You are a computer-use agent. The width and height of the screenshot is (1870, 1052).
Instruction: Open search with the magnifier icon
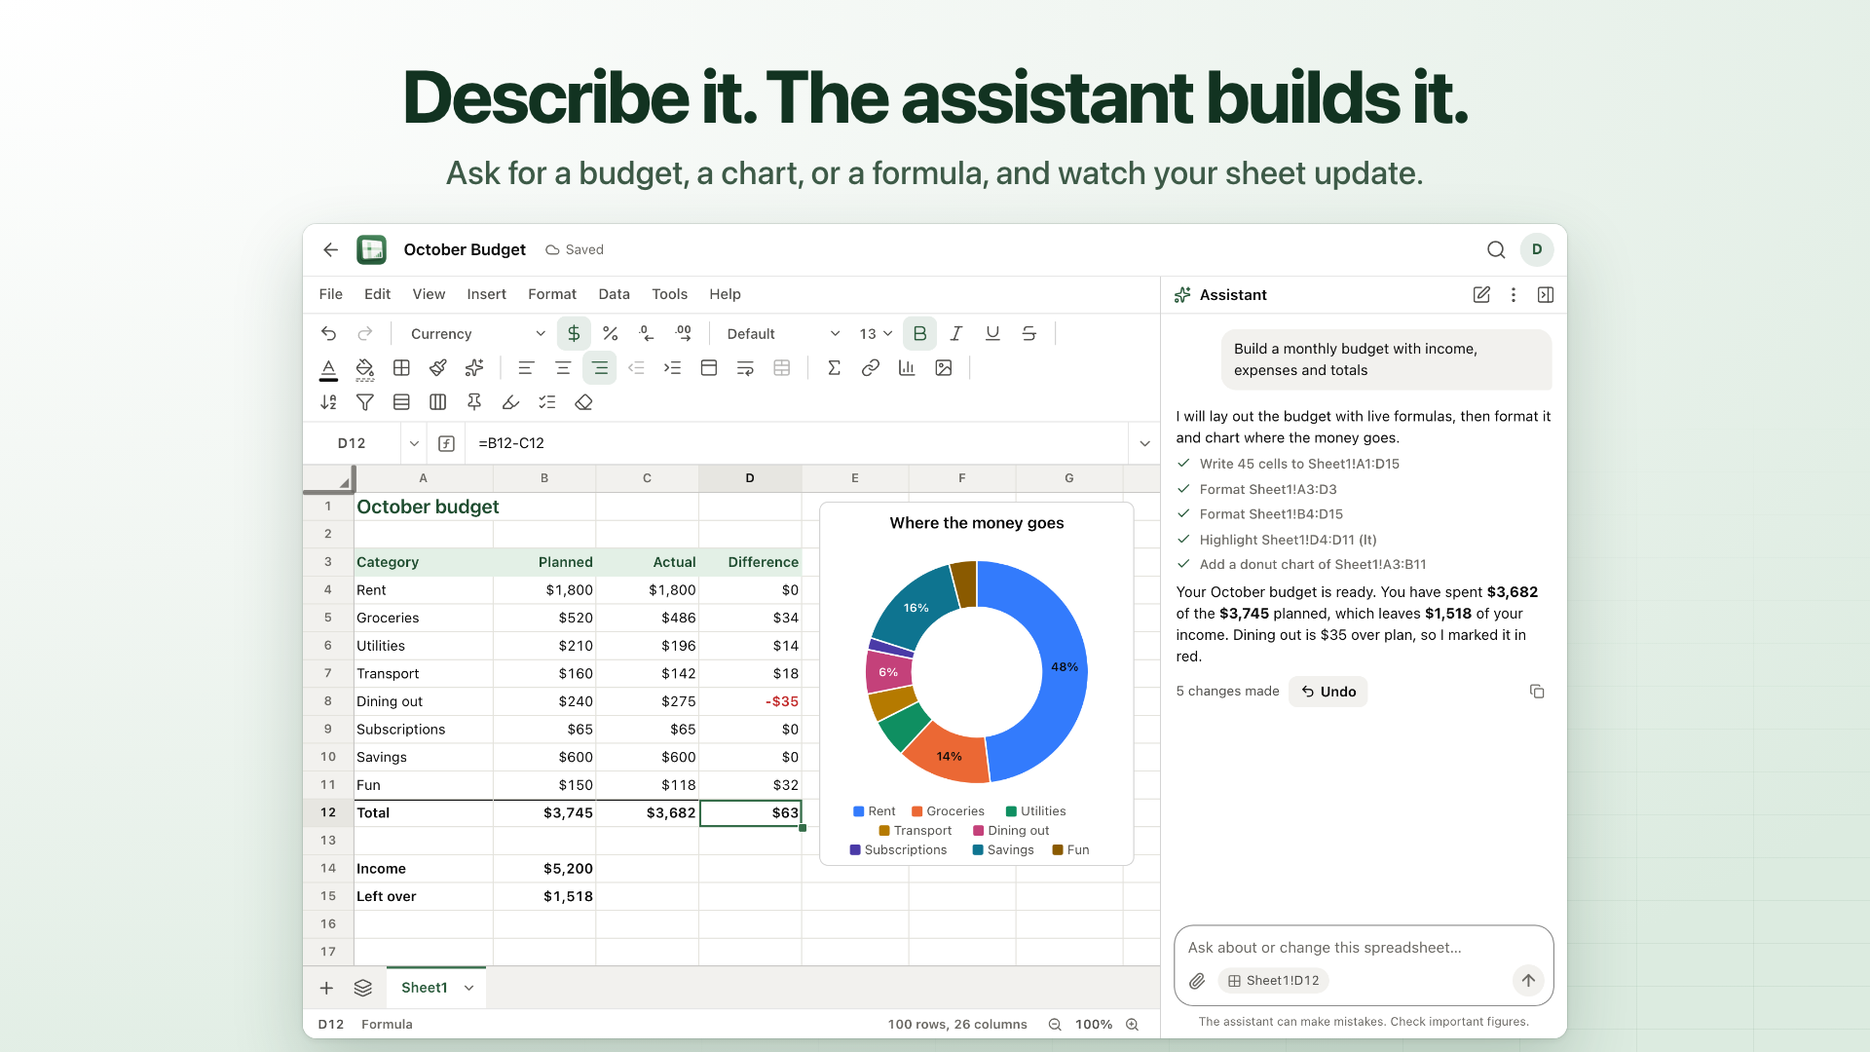click(x=1496, y=250)
